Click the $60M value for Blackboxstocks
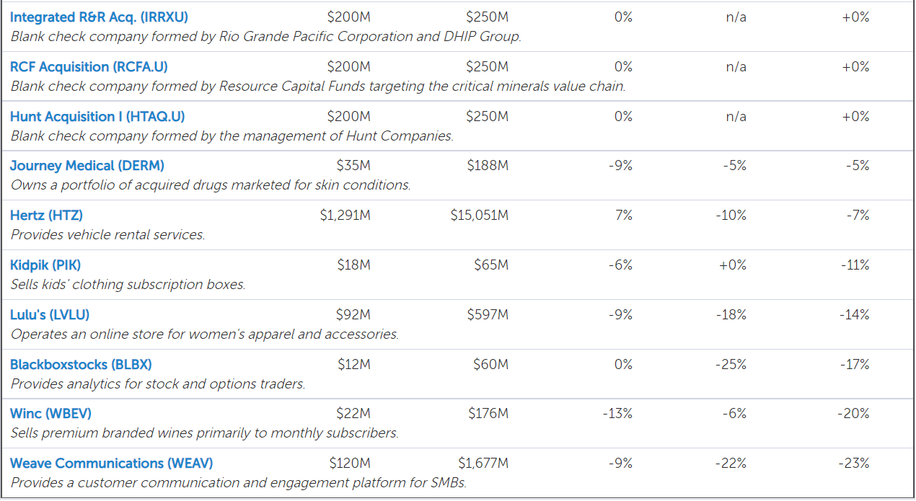Viewport: 916px width, 501px height. (x=491, y=365)
